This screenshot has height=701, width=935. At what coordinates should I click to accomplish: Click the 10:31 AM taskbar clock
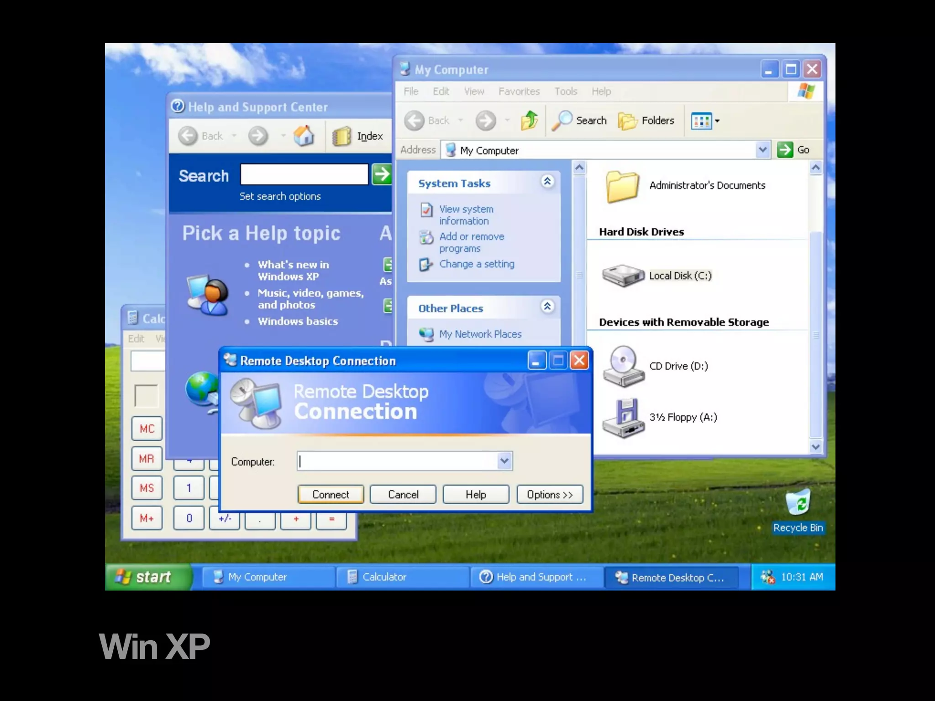[x=802, y=577]
